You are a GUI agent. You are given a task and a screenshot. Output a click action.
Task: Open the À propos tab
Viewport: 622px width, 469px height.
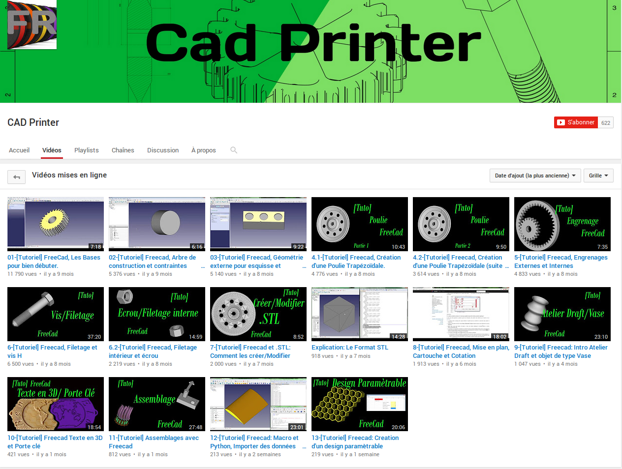pyautogui.click(x=203, y=150)
